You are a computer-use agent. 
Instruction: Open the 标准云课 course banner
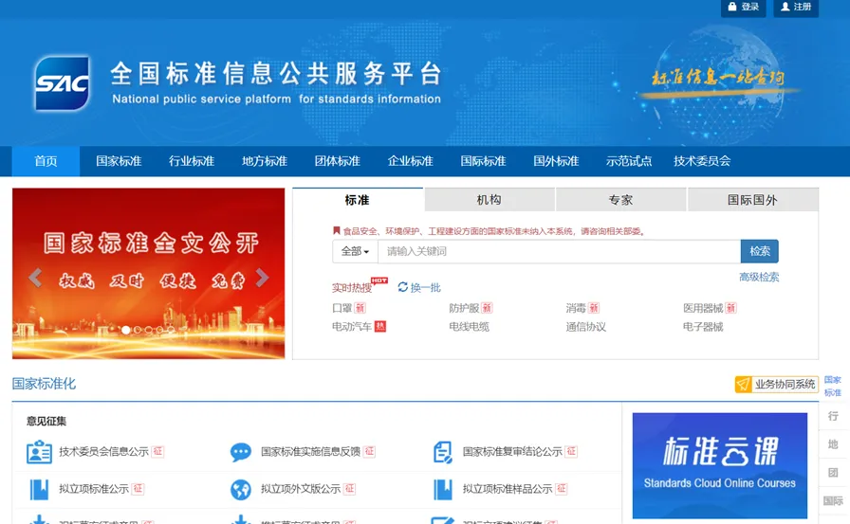coord(720,465)
